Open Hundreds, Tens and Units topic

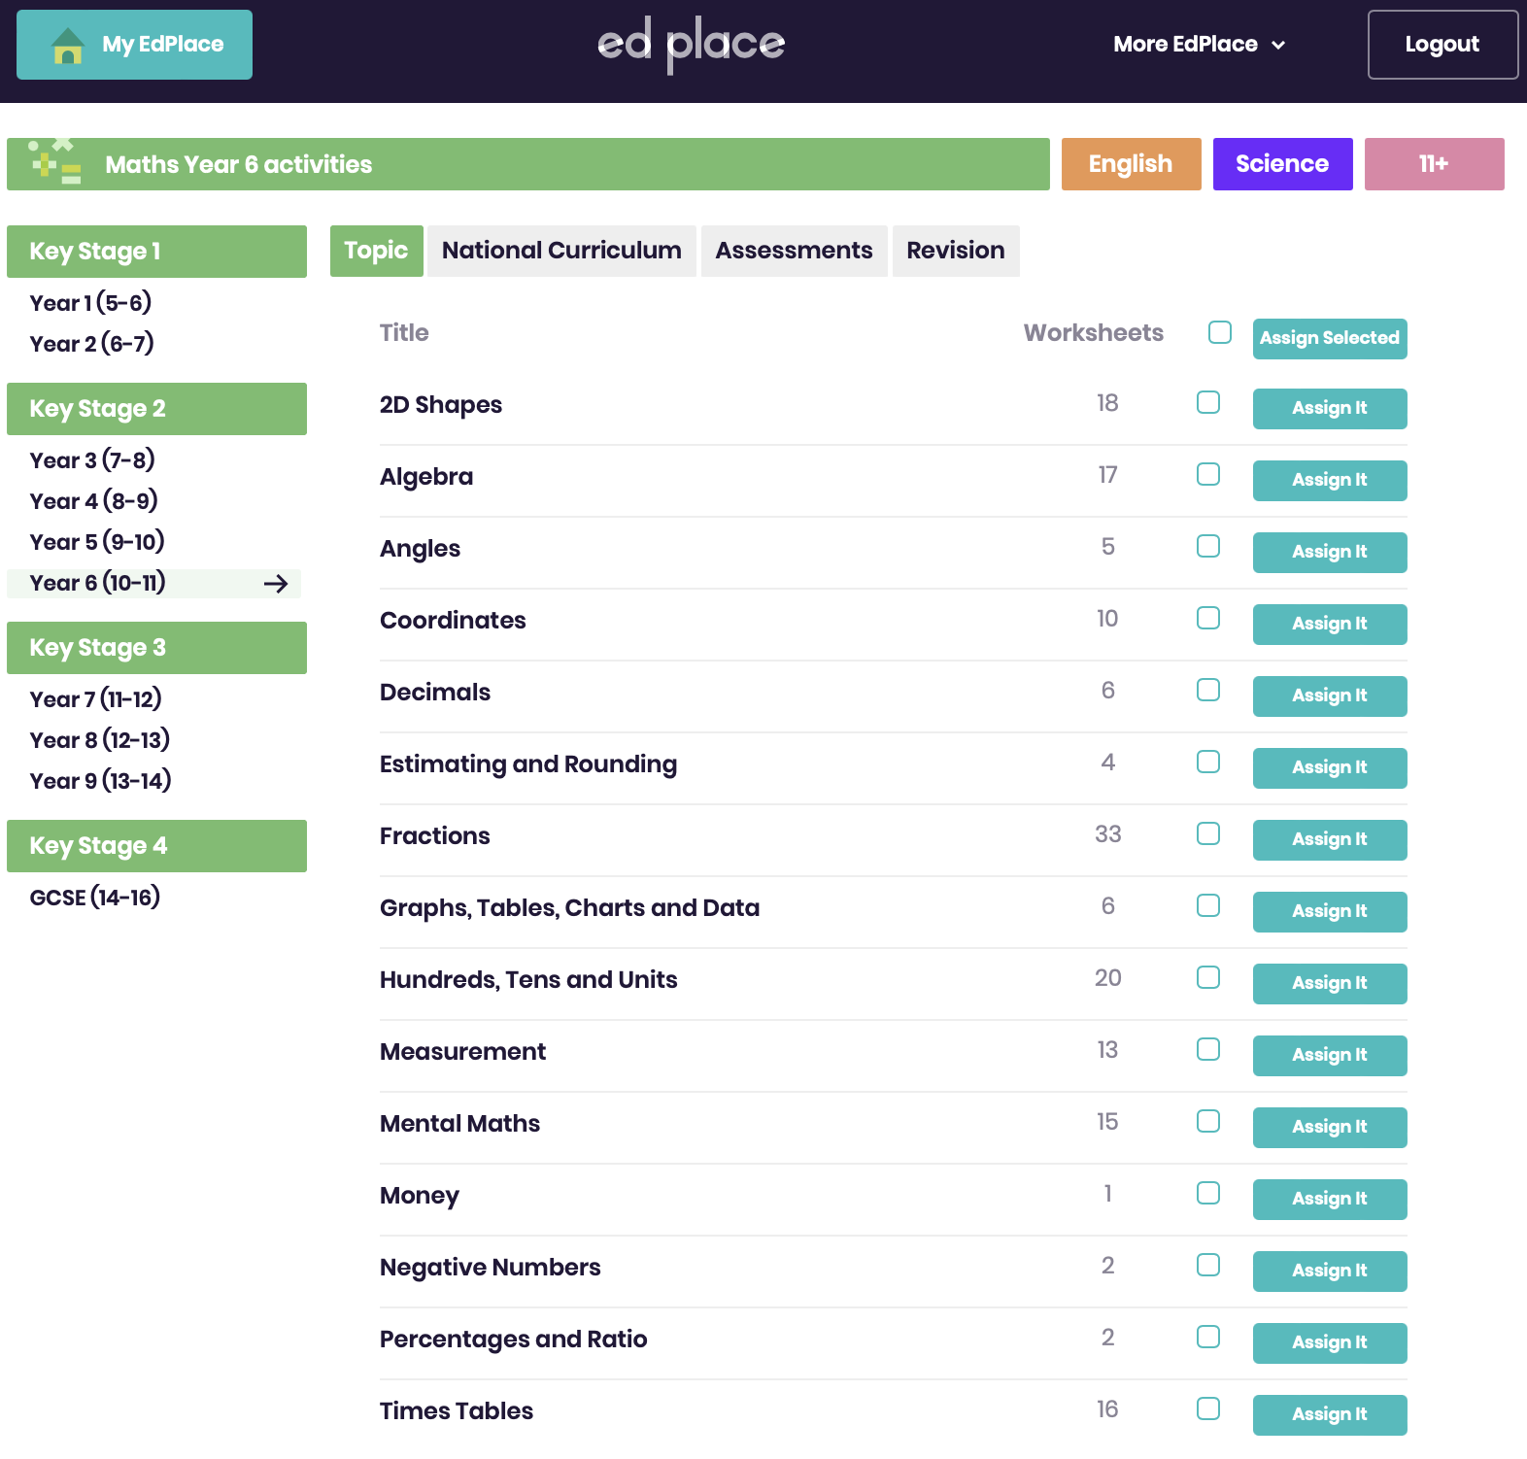click(528, 980)
